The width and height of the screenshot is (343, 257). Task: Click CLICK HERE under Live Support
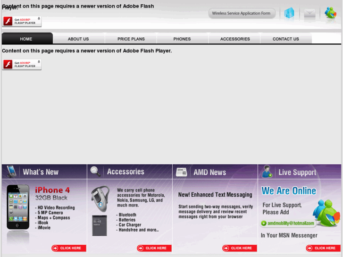coord(323,248)
